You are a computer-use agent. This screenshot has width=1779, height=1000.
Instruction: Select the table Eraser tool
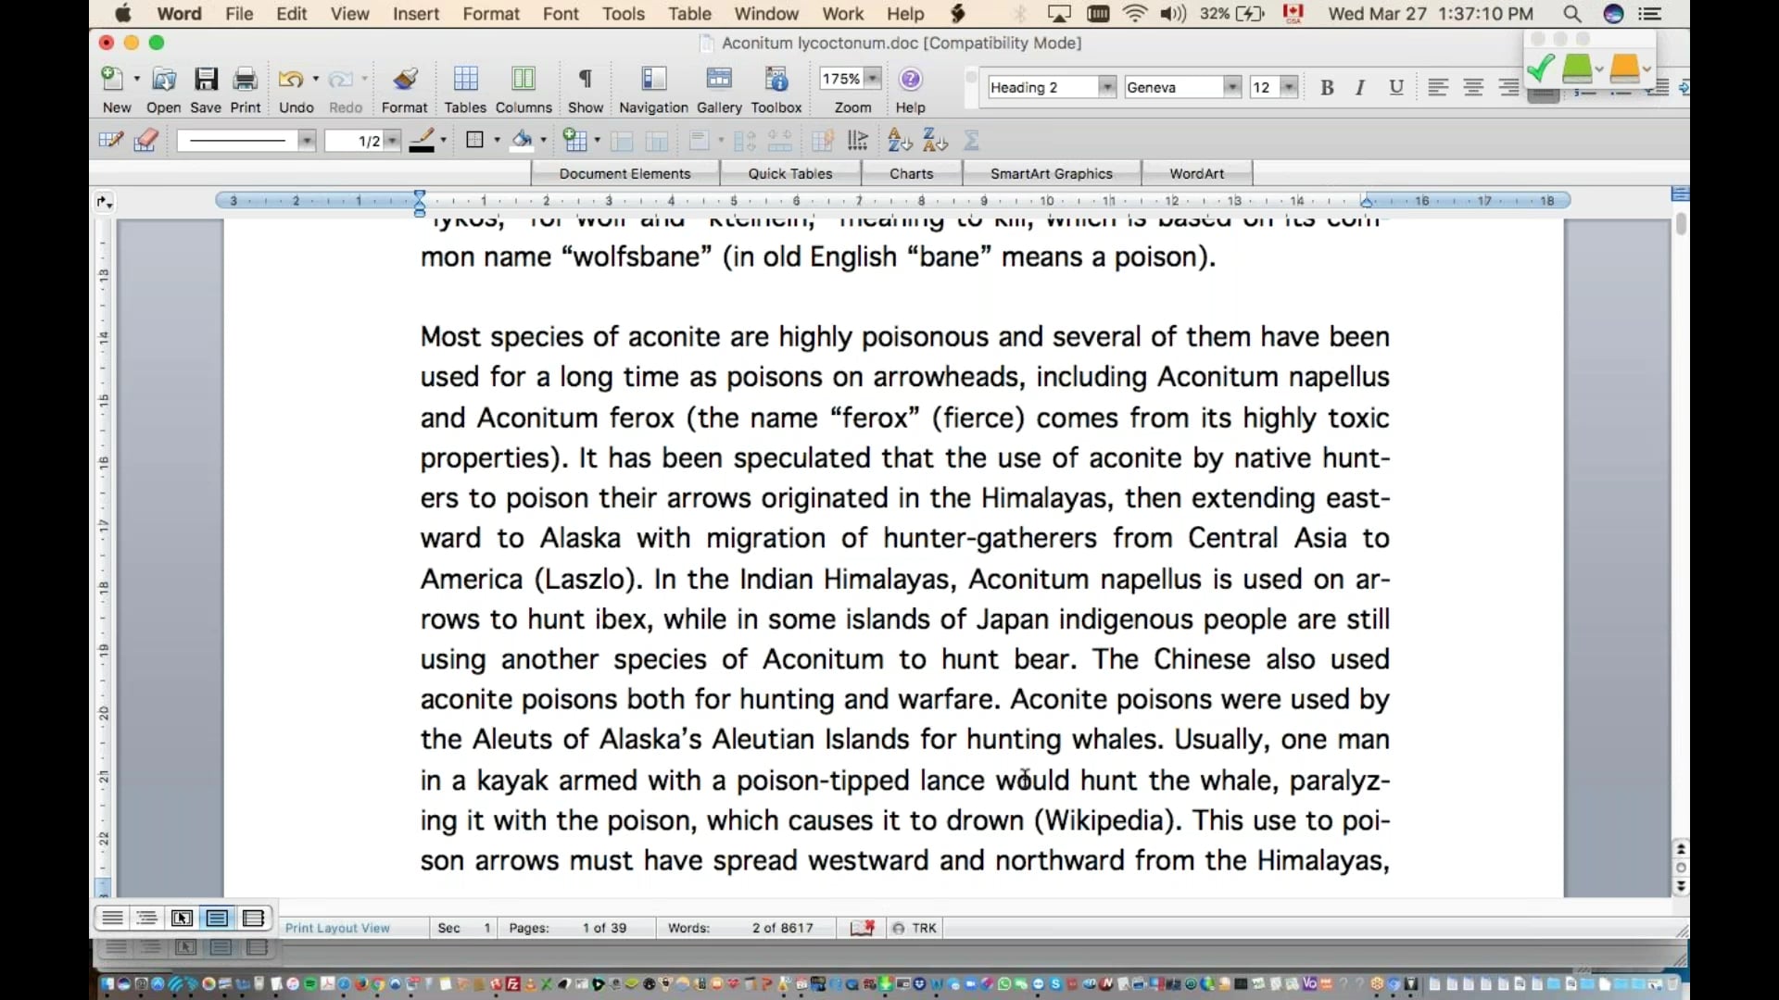(145, 141)
